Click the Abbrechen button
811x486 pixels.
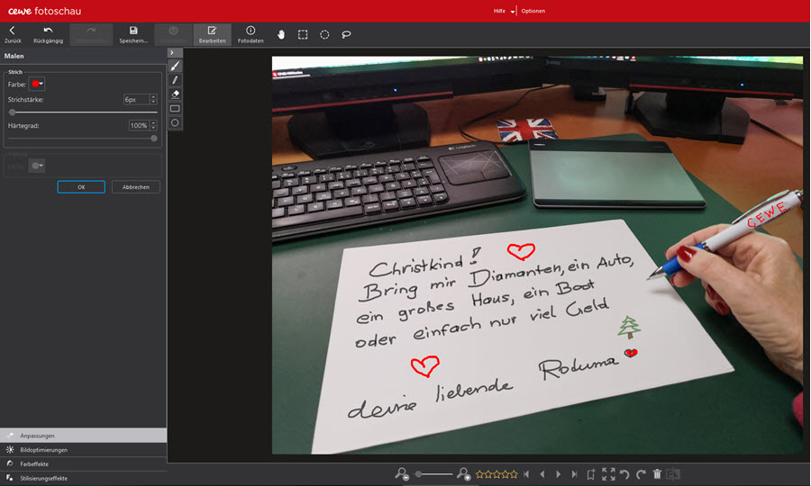(x=136, y=187)
